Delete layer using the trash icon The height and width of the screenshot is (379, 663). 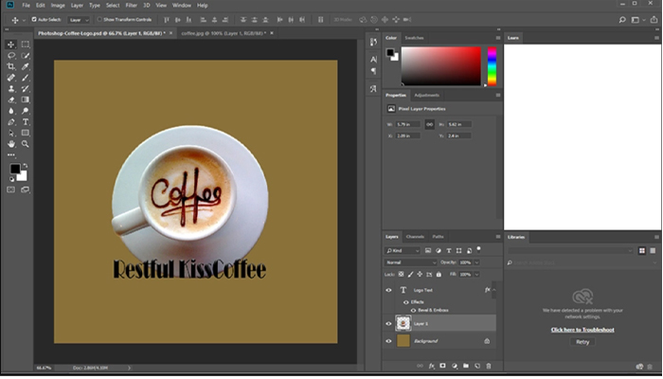coord(490,365)
